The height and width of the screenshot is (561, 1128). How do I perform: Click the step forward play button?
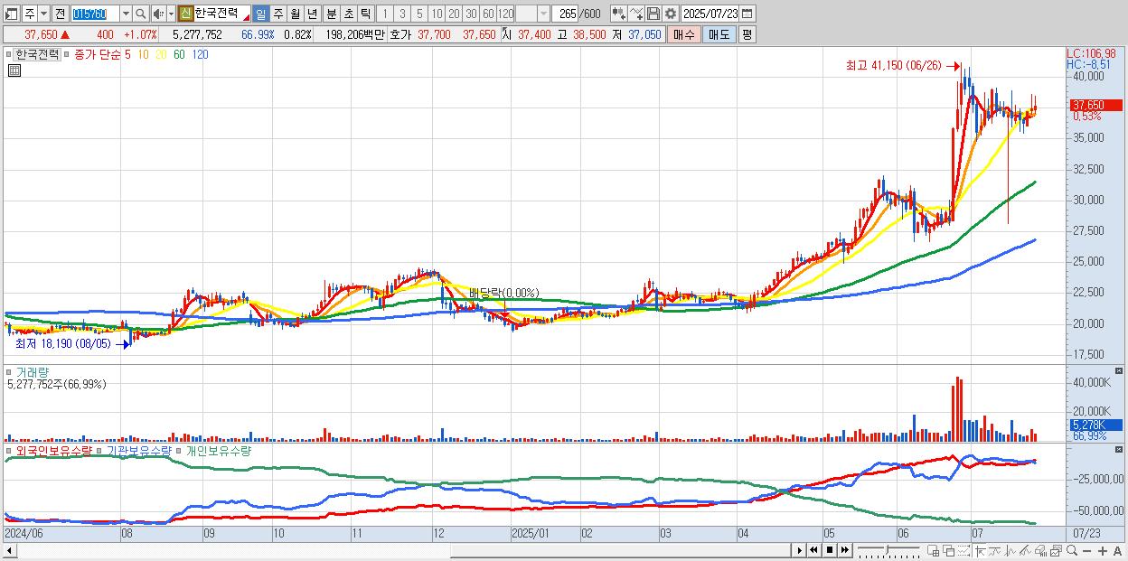click(800, 550)
